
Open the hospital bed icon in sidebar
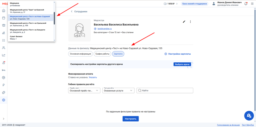pyautogui.click(x=4, y=70)
